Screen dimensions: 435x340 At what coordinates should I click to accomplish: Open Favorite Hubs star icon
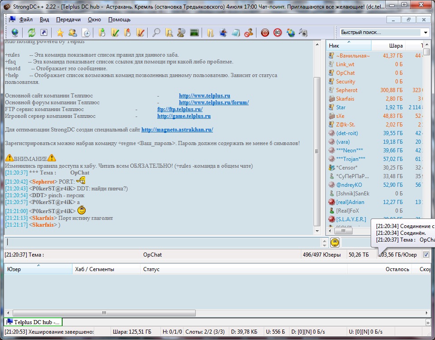tap(60, 33)
